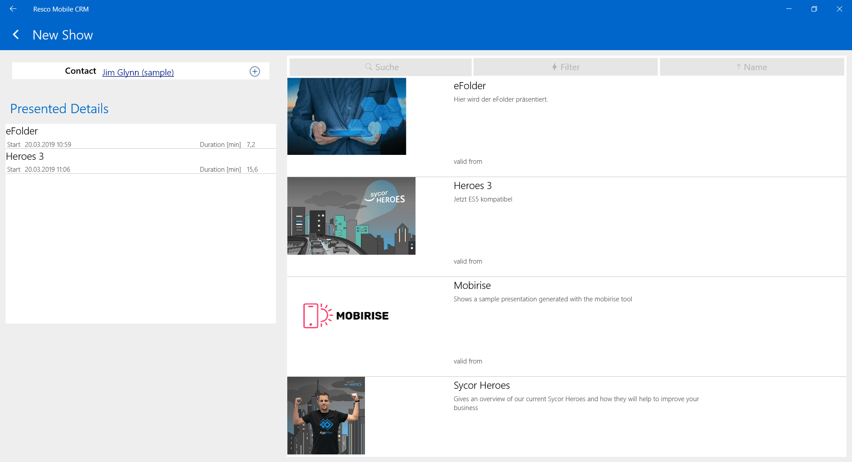Open the eFolder presentation title
Viewport: 852px width, 462px height.
click(470, 86)
